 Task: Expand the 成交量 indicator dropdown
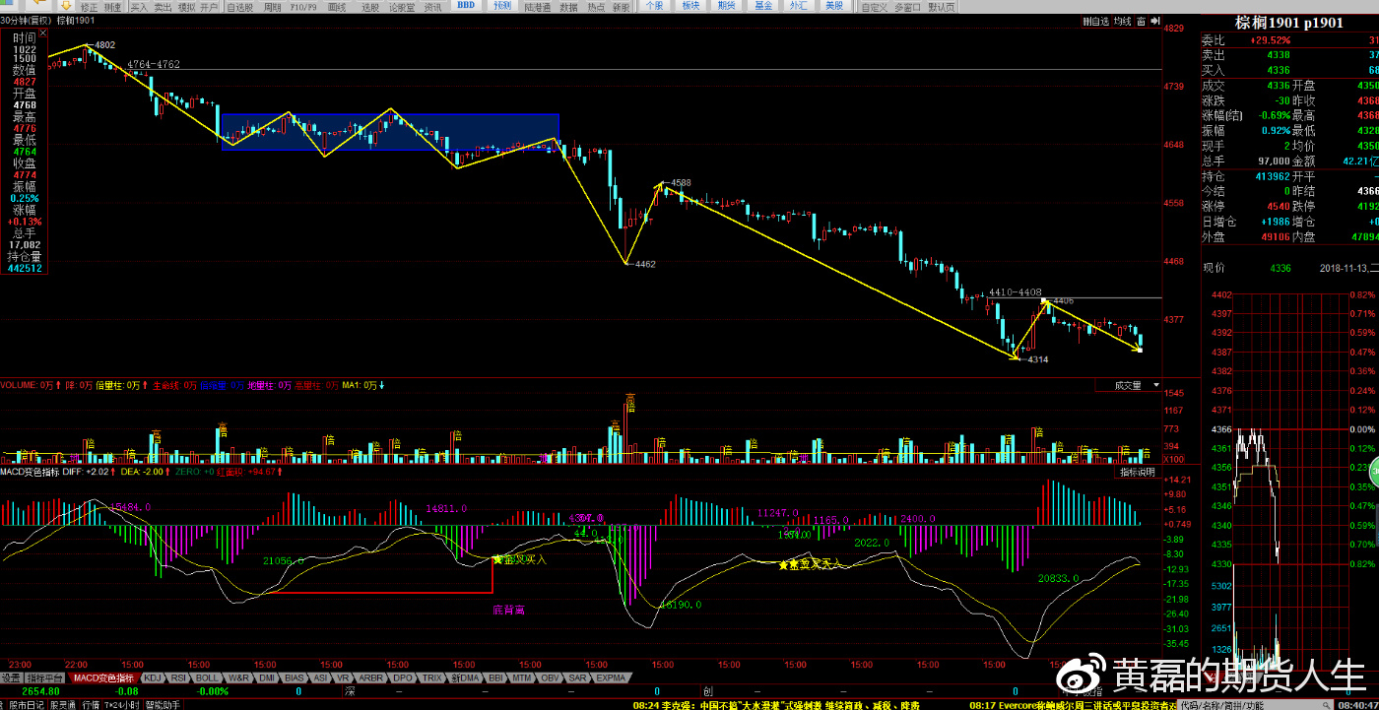(x=1135, y=386)
